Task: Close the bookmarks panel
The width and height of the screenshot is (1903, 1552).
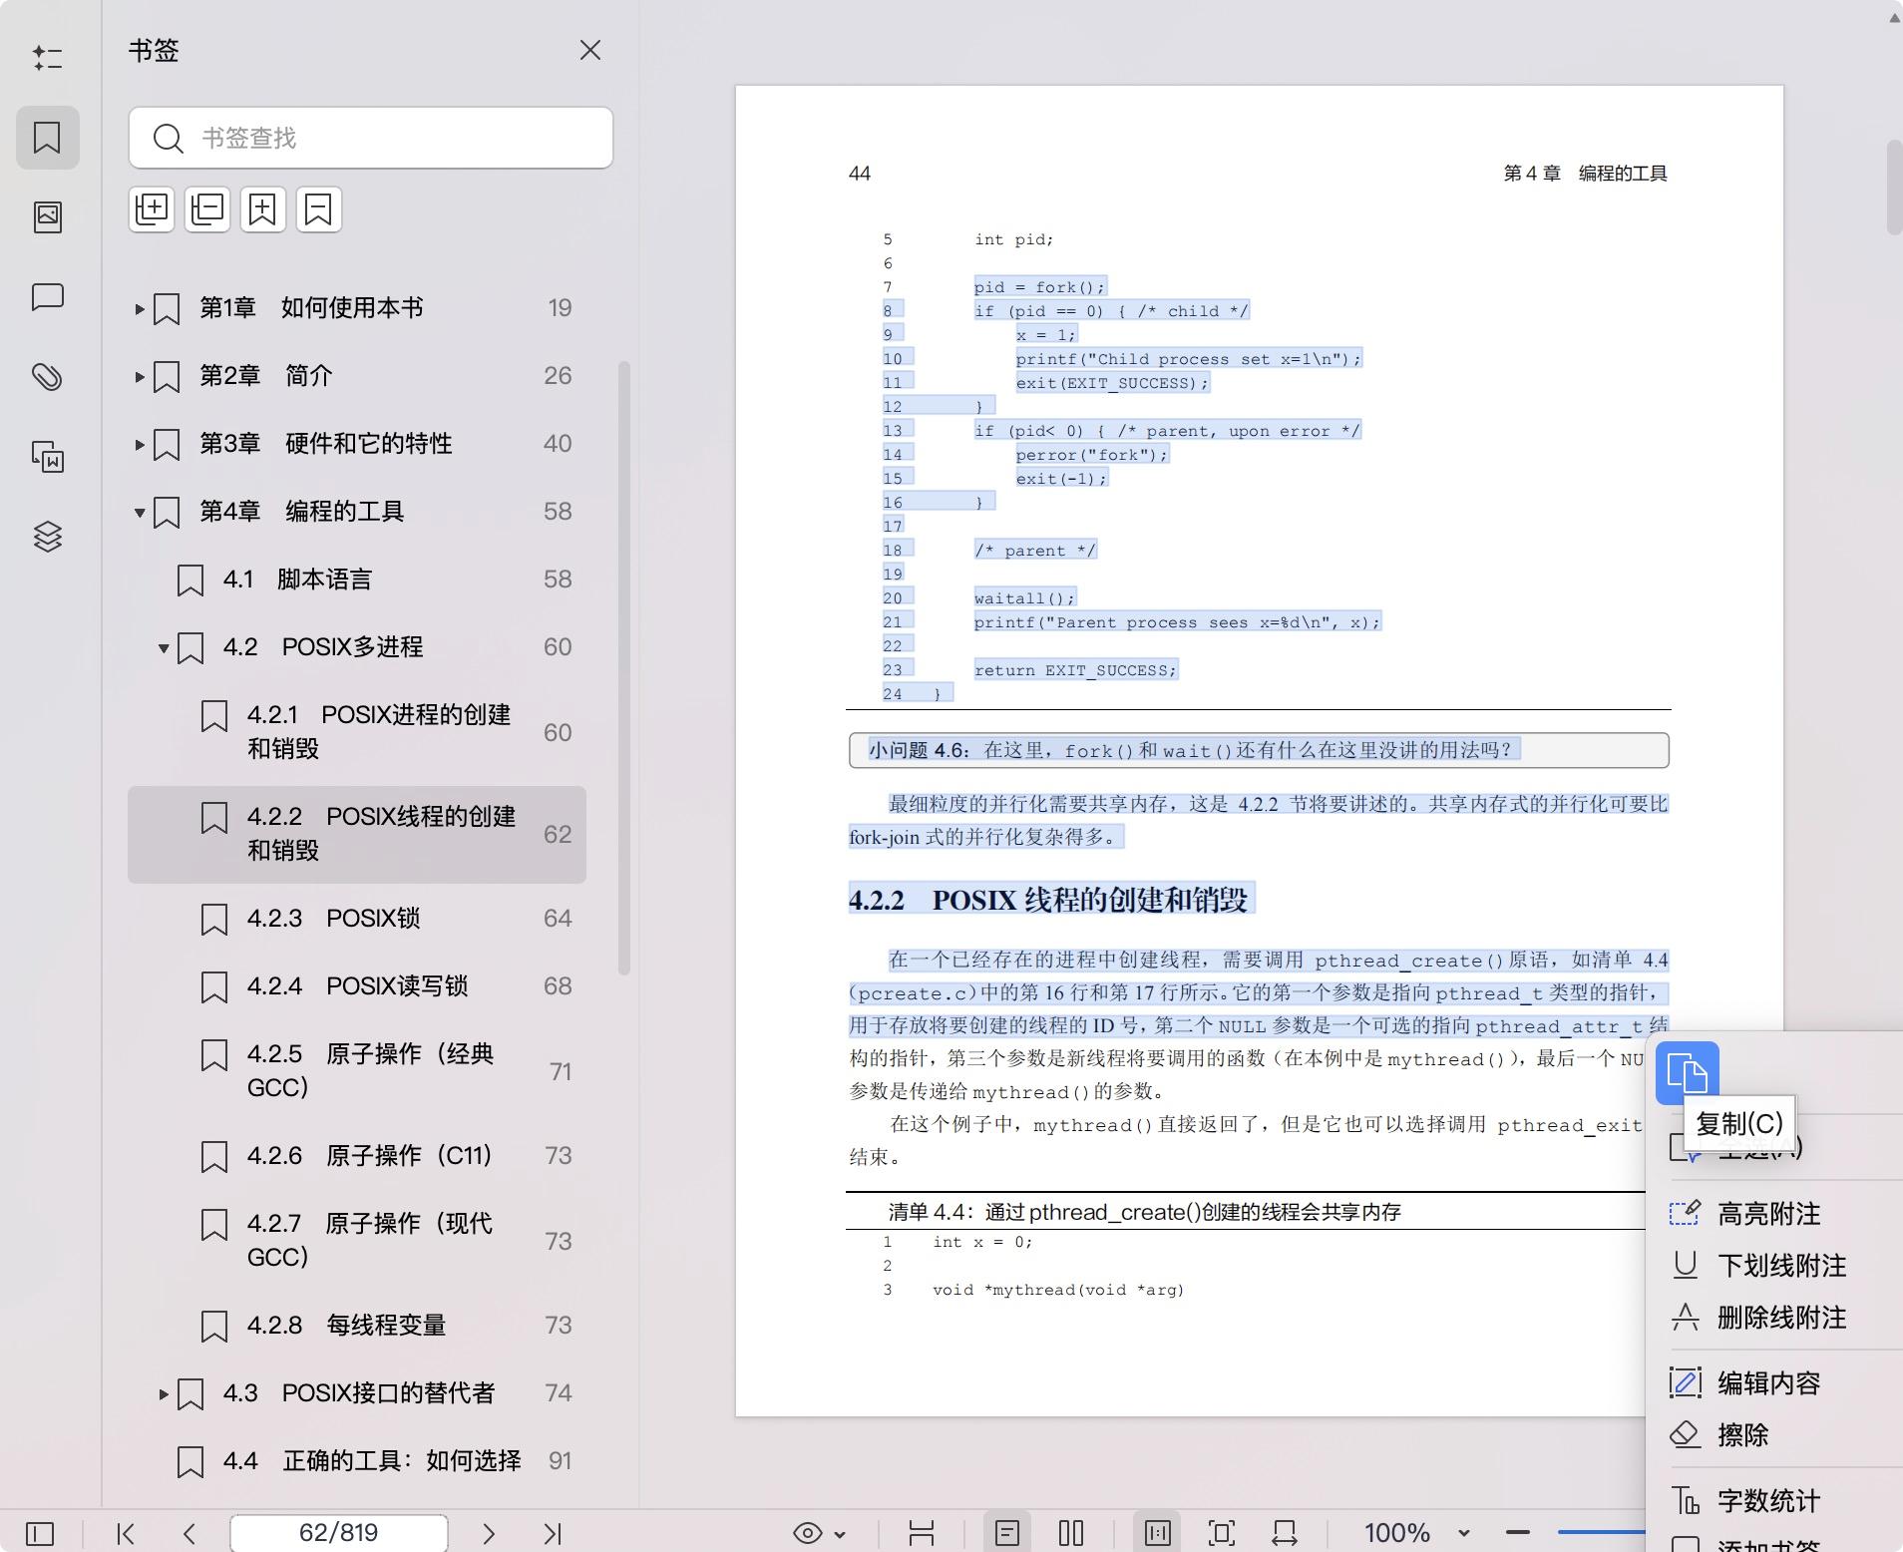Action: [x=590, y=50]
